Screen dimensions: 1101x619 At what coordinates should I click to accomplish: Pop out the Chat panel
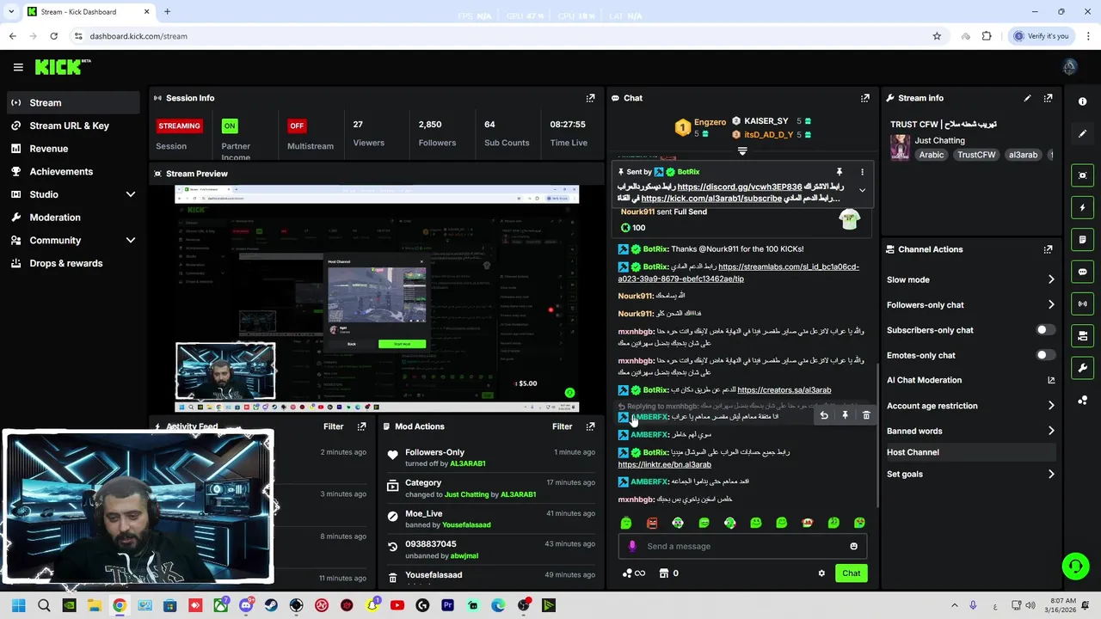(x=864, y=98)
